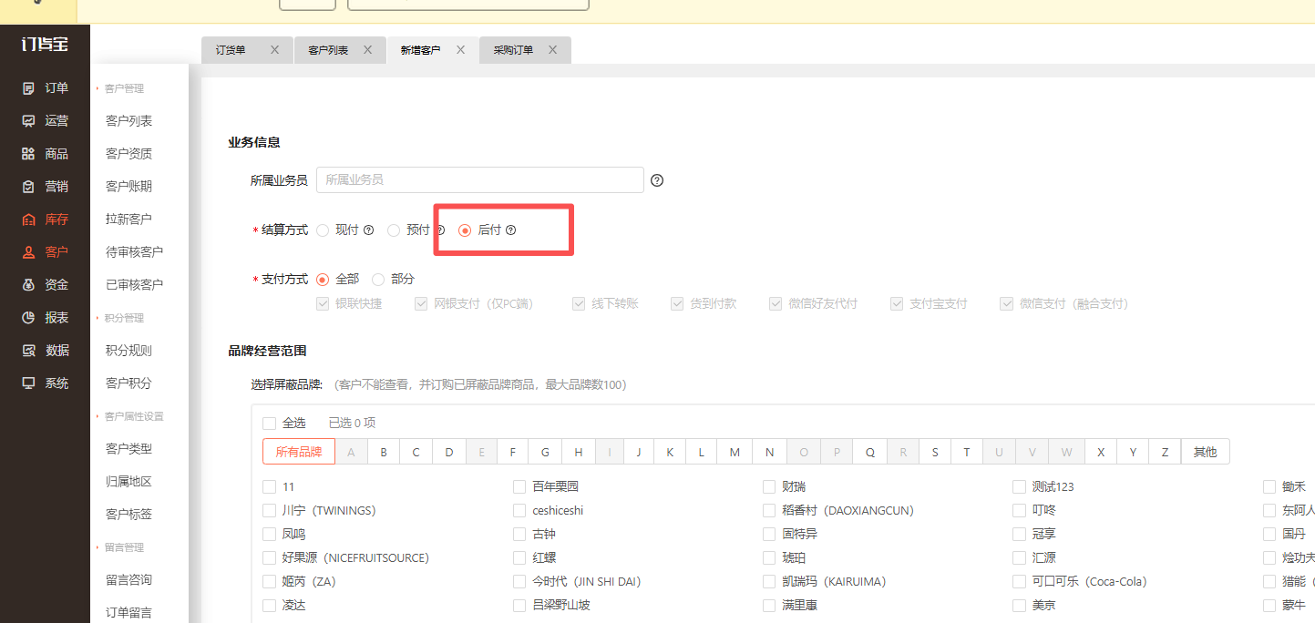1315x623 pixels.
Task: Open the 资金 sidebar icon
Action: tap(29, 285)
